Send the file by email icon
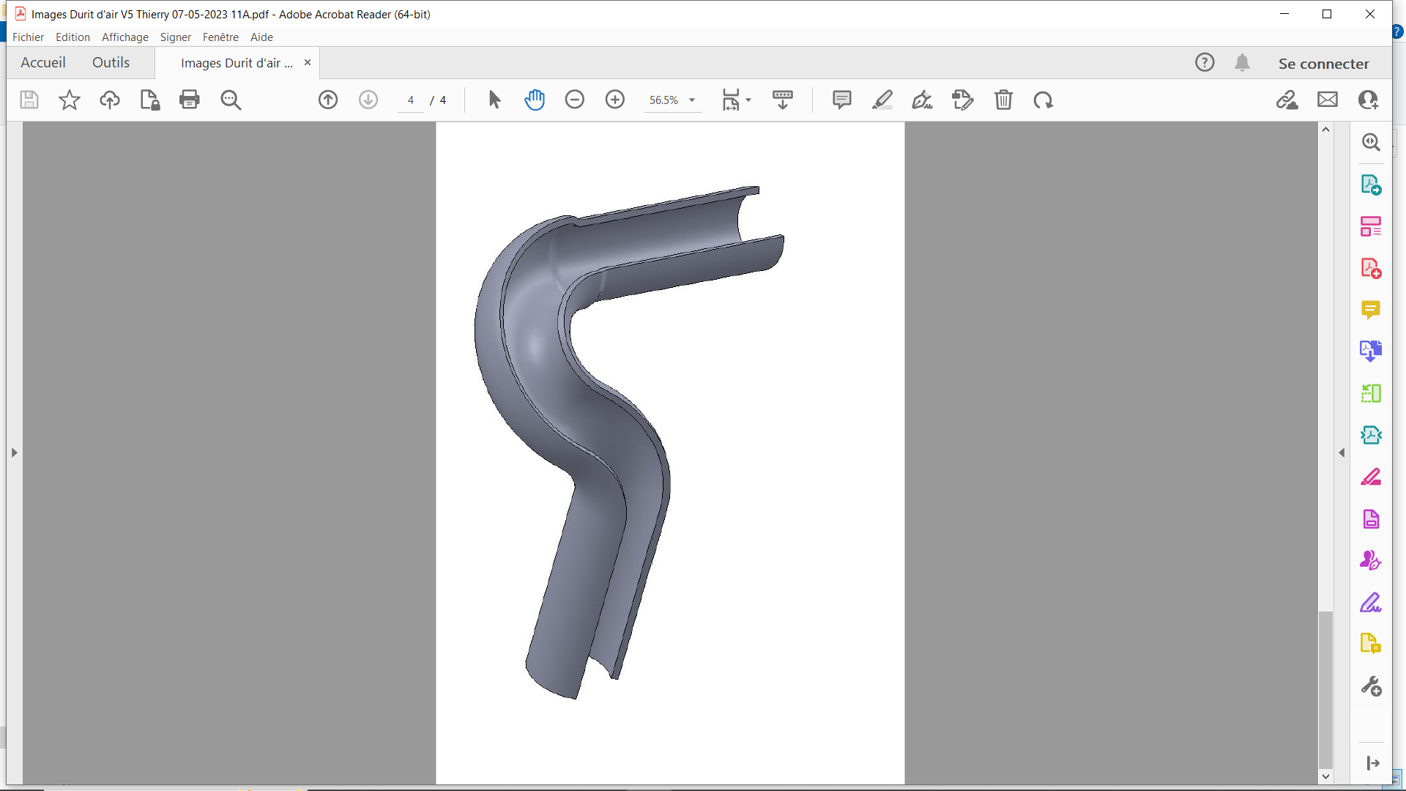 click(x=1328, y=100)
